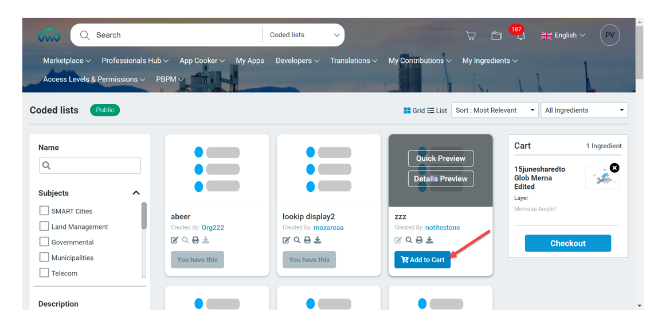Image resolution: width=650 pixels, height=317 pixels.
Task: Click download icon on abeer card
Action: point(206,240)
